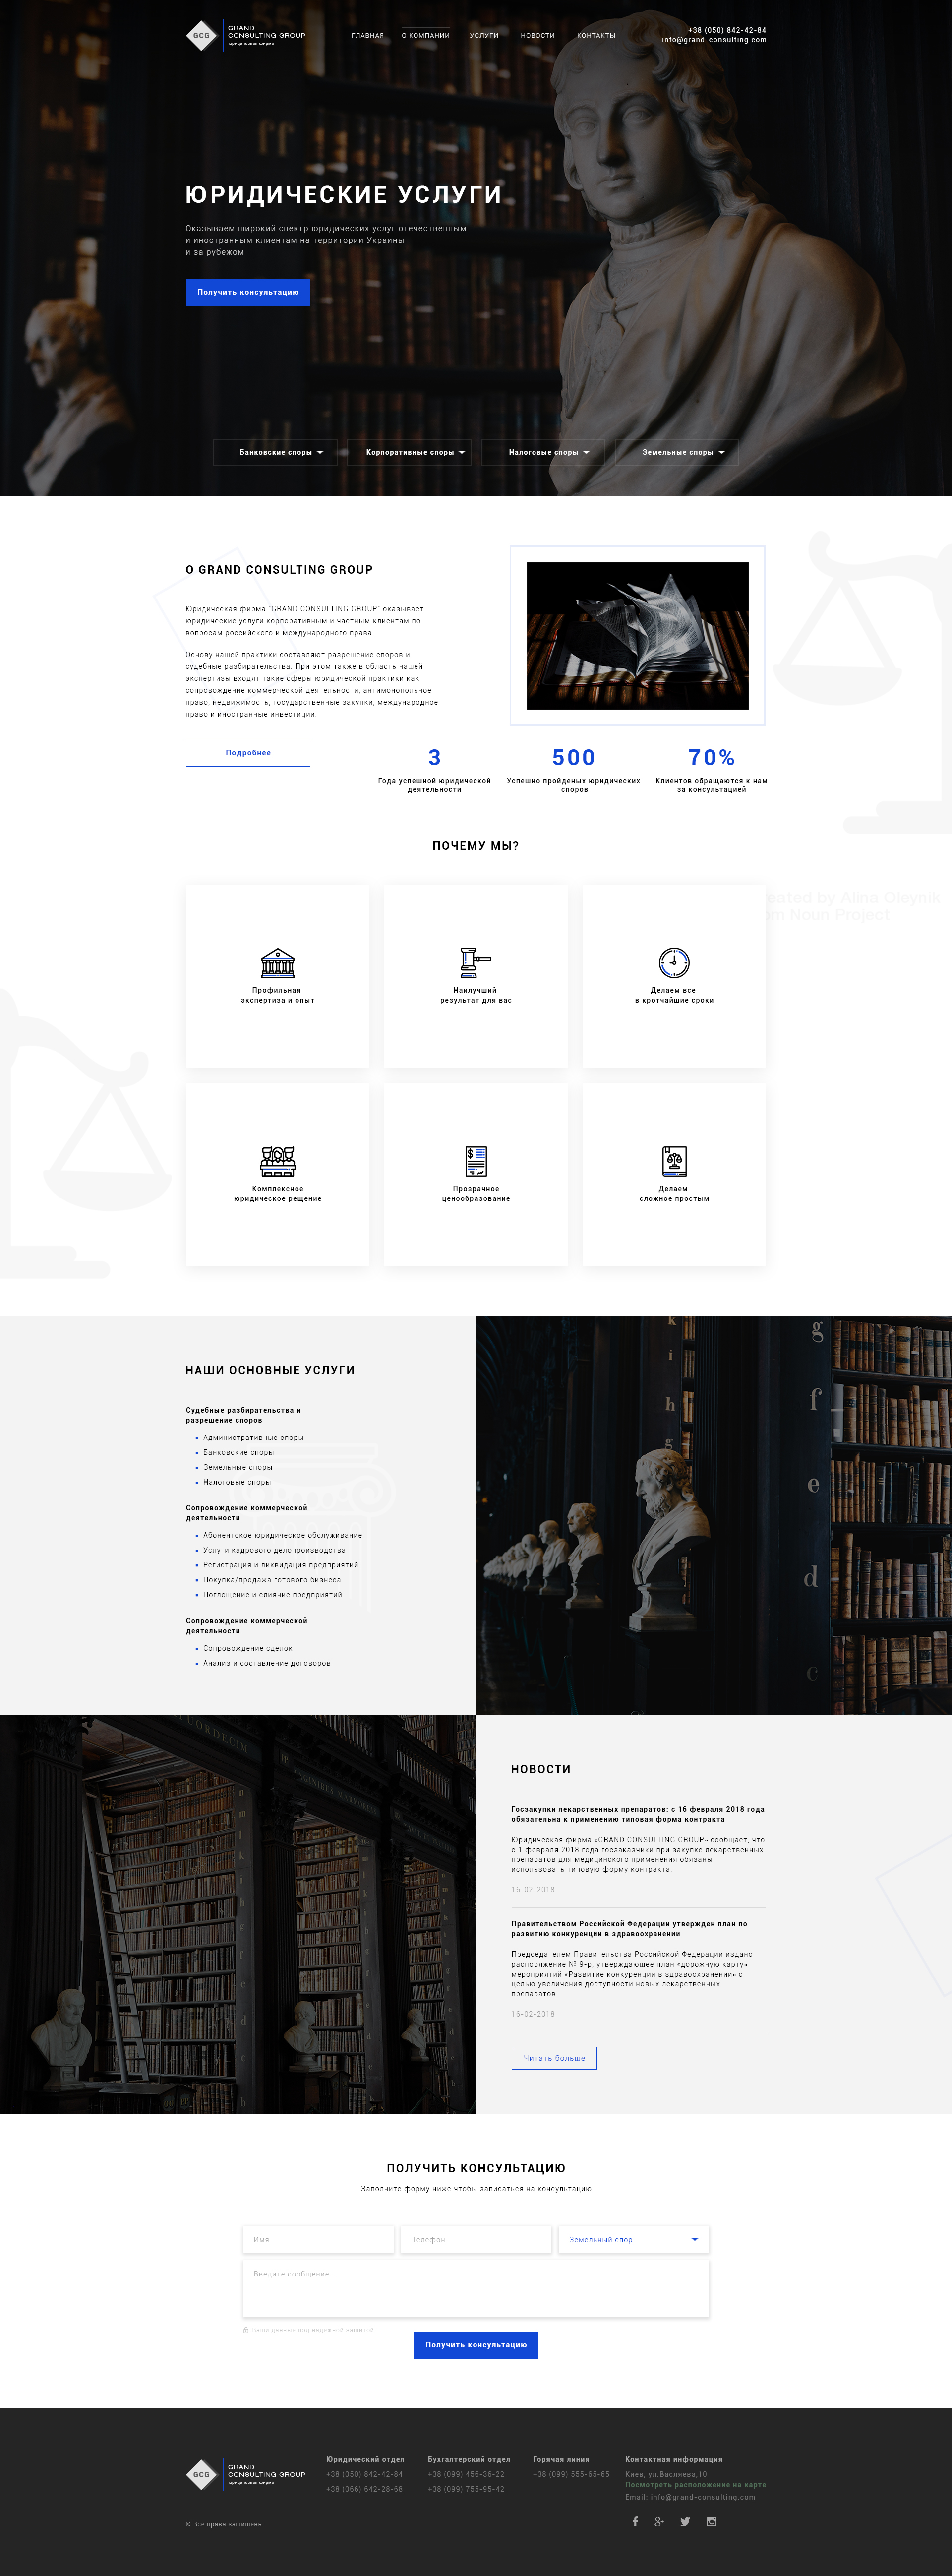The height and width of the screenshot is (2576, 952).
Task: Open the Земельный спор dropdown in form
Action: (x=634, y=2239)
